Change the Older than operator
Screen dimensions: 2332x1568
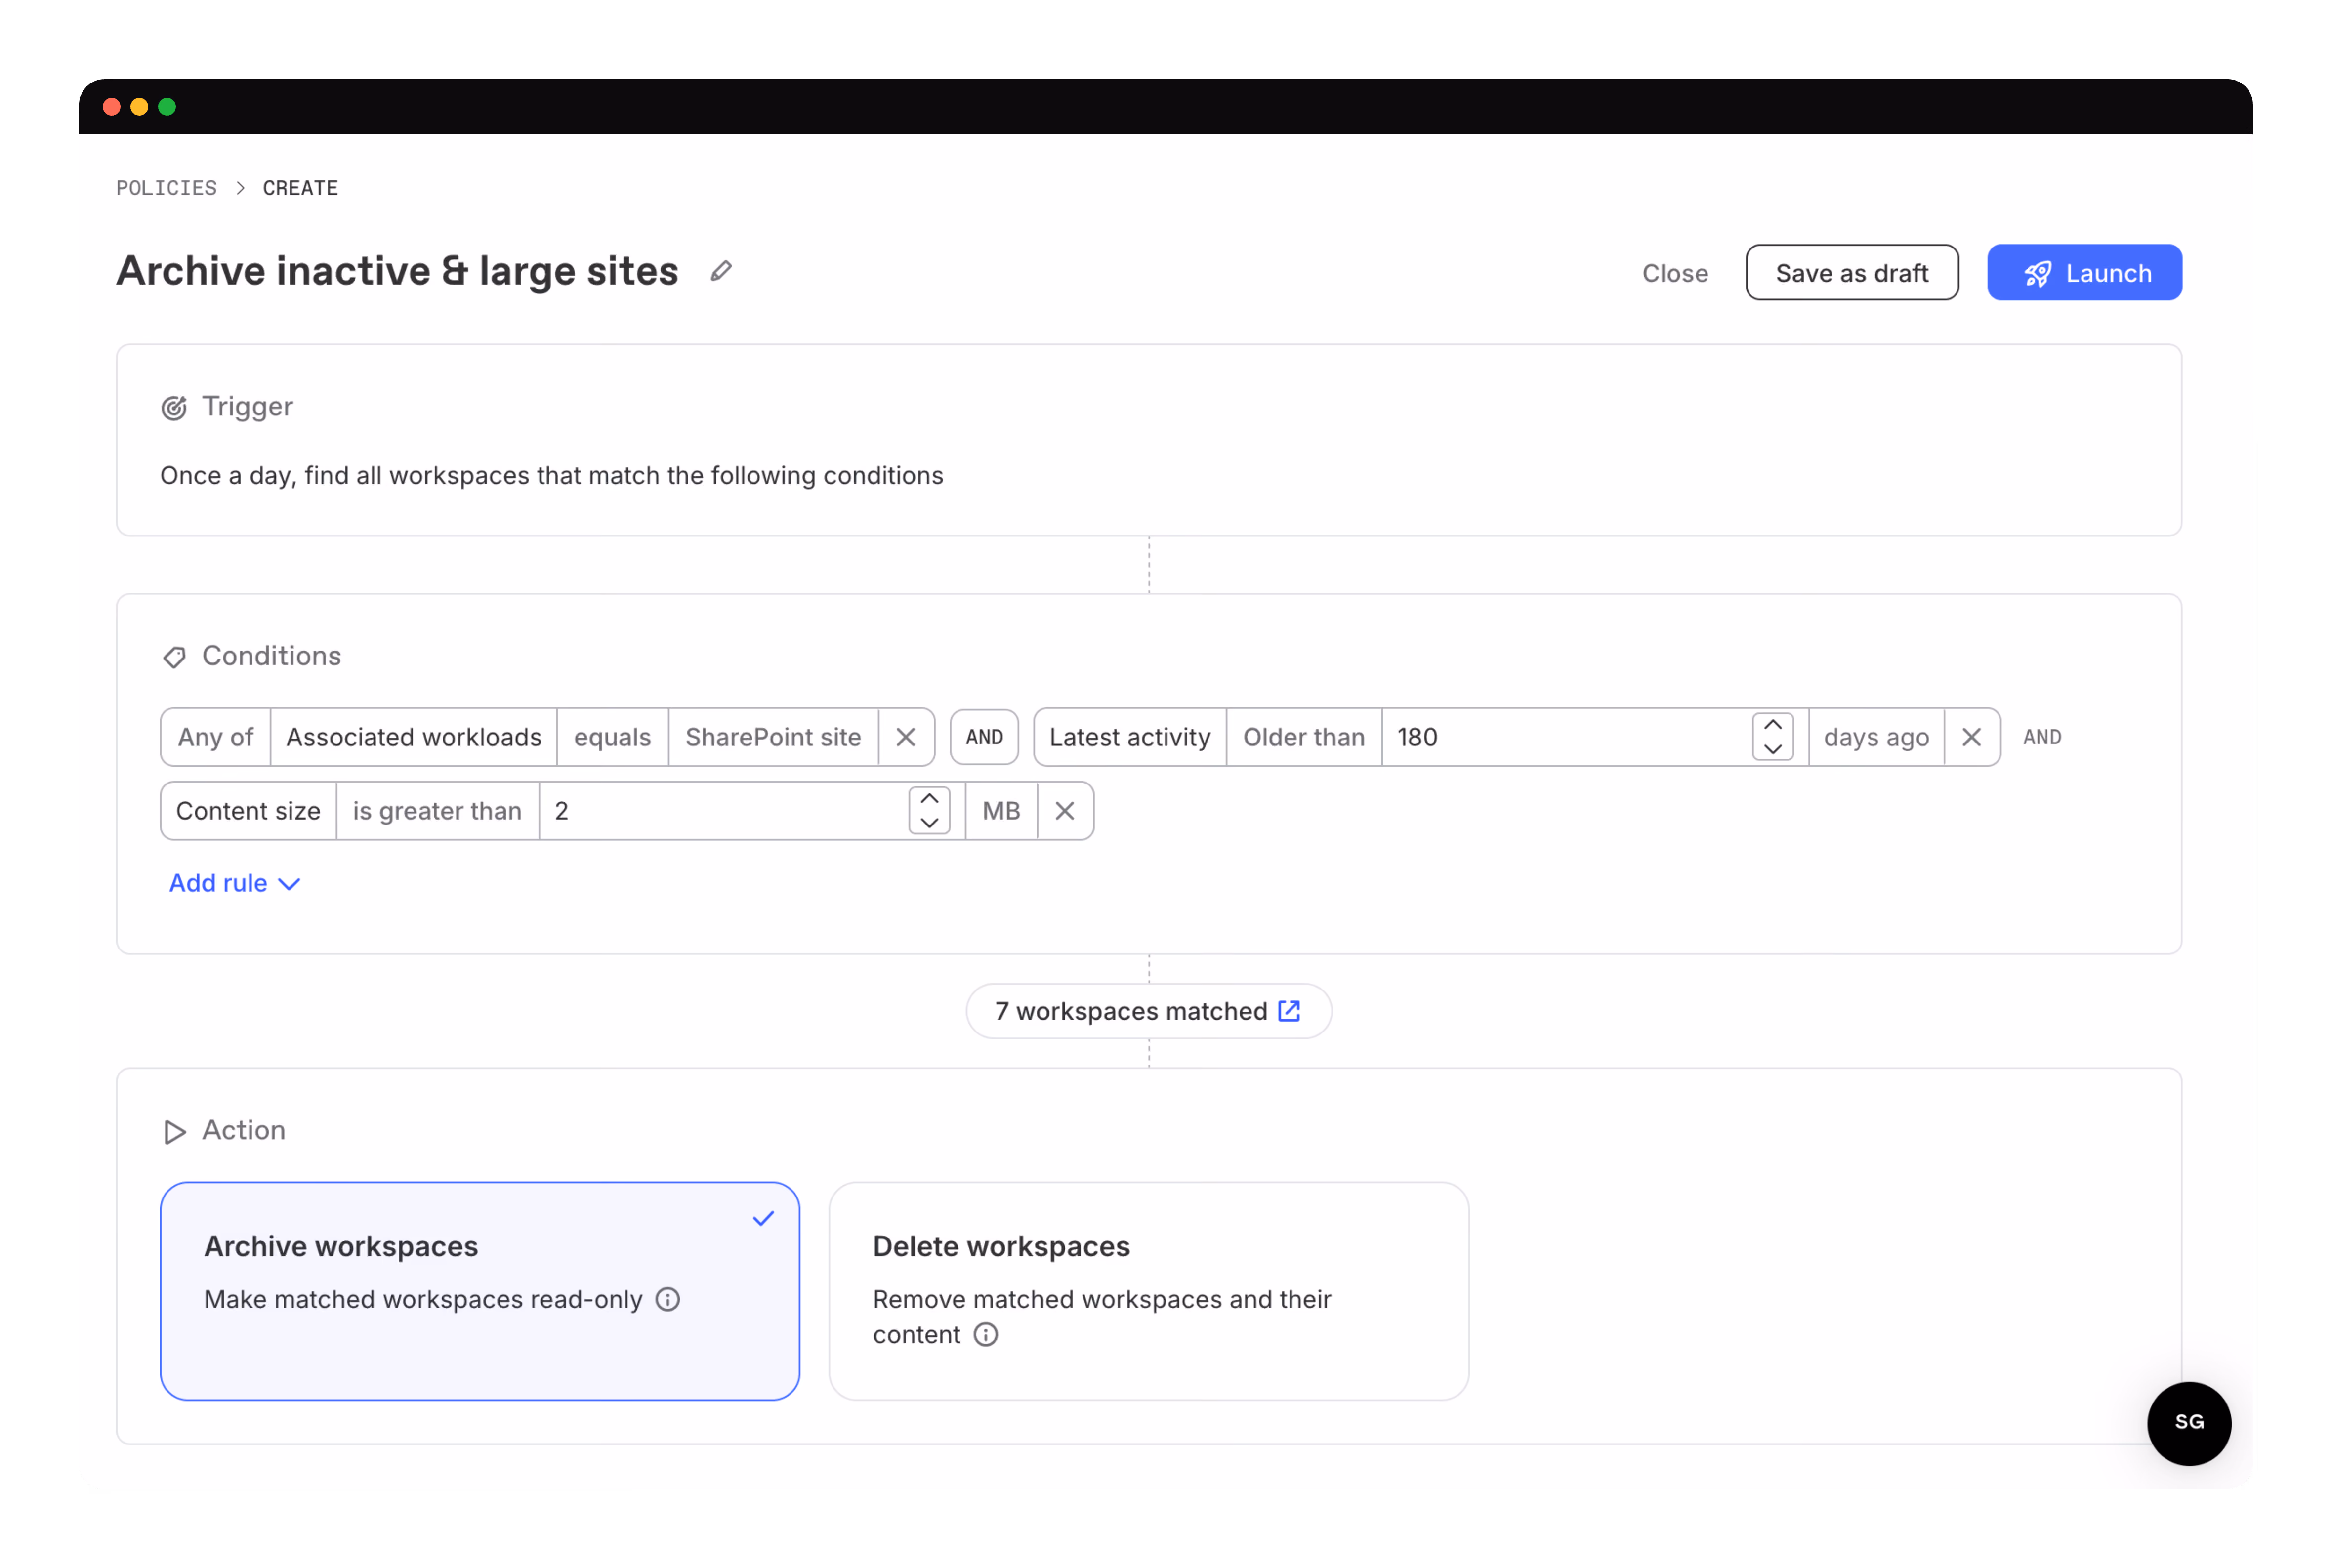1304,737
